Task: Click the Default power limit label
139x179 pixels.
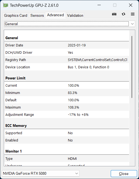Action: point(11,100)
